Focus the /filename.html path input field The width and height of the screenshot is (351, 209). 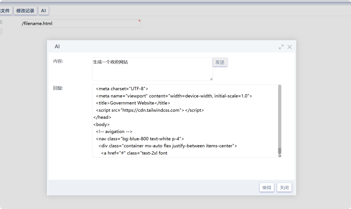pyautogui.click(x=81, y=24)
